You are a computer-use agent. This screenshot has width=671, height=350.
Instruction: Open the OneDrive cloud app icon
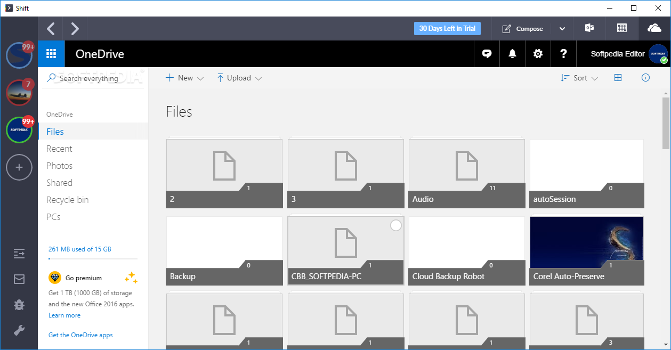pos(654,28)
